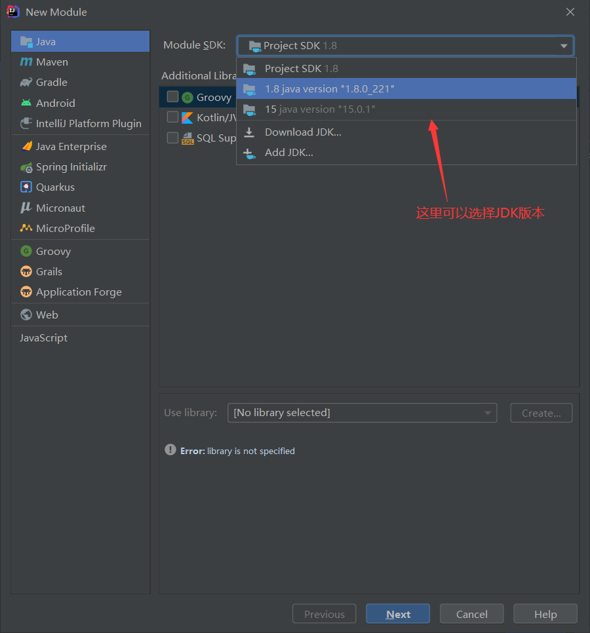
Task: Choose Project SDK 1.8 from dropdown list
Action: point(406,68)
